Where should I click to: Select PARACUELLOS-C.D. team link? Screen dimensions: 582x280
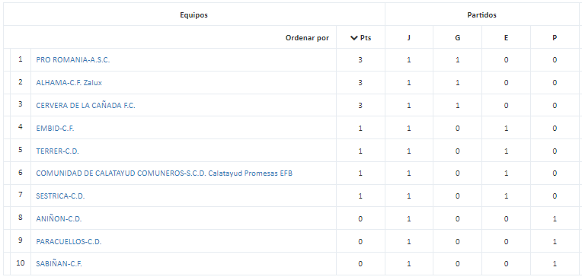[69, 242]
